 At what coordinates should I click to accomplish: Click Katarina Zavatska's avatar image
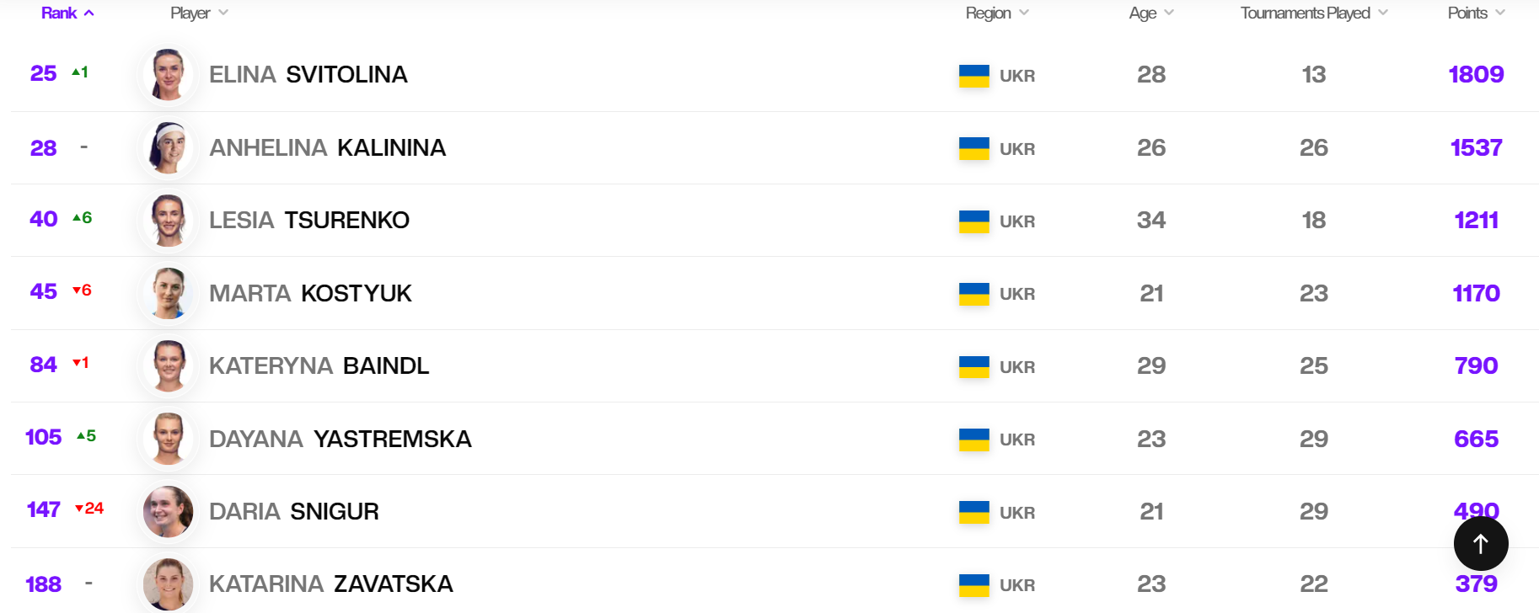point(169,584)
